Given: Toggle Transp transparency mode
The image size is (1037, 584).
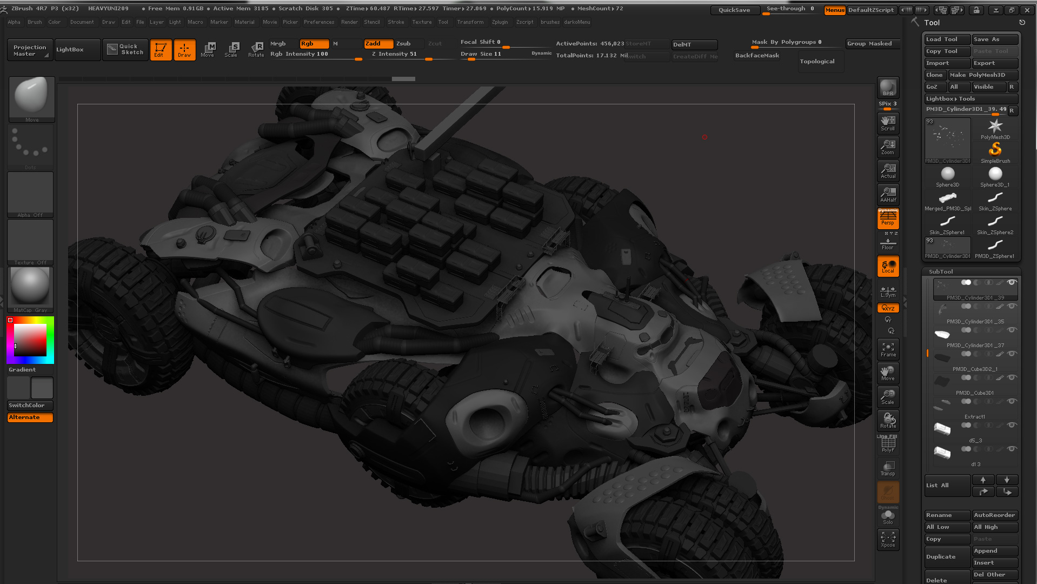Looking at the screenshot, I should [x=888, y=468].
